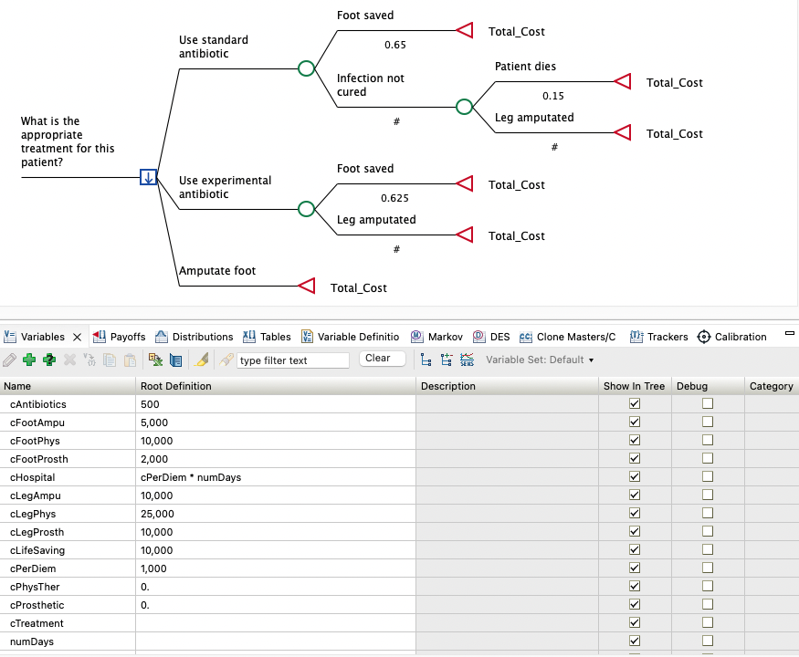This screenshot has height=657, width=799.
Task: Uncheck Show In Tree for cPerDiem
Action: coord(634,568)
